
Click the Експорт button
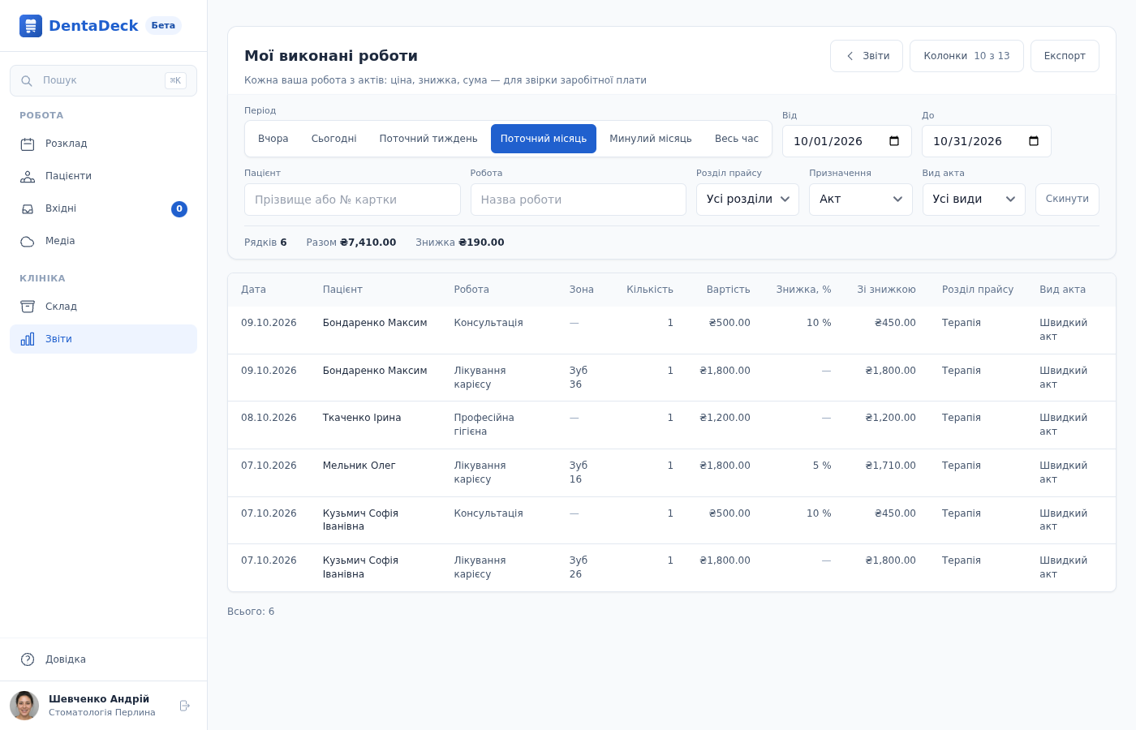click(1065, 56)
